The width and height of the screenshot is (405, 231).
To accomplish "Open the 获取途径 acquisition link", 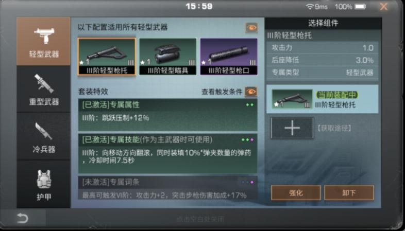I will (334, 128).
